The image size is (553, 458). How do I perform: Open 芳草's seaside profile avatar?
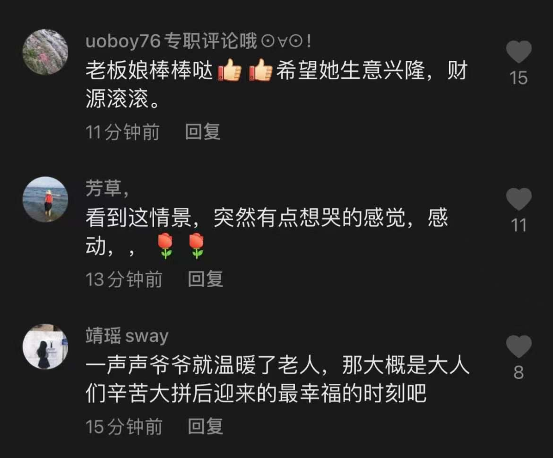(45, 200)
